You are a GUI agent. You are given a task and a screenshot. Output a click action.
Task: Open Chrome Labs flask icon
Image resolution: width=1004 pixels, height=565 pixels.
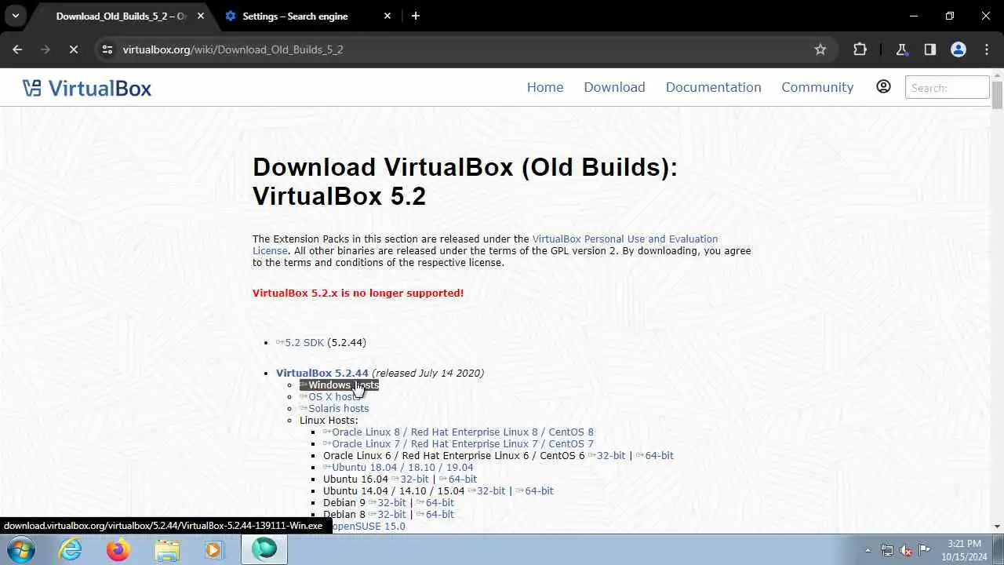pos(902,49)
